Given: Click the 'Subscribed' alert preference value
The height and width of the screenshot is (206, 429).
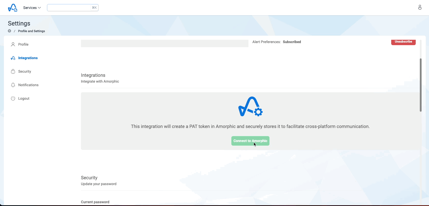Looking at the screenshot, I should pyautogui.click(x=292, y=42).
